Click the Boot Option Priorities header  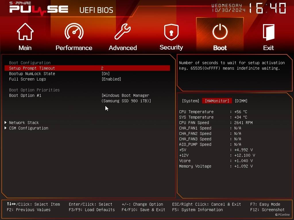click(34, 90)
